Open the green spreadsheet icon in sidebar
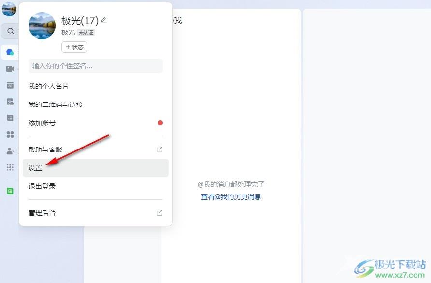 [10, 191]
